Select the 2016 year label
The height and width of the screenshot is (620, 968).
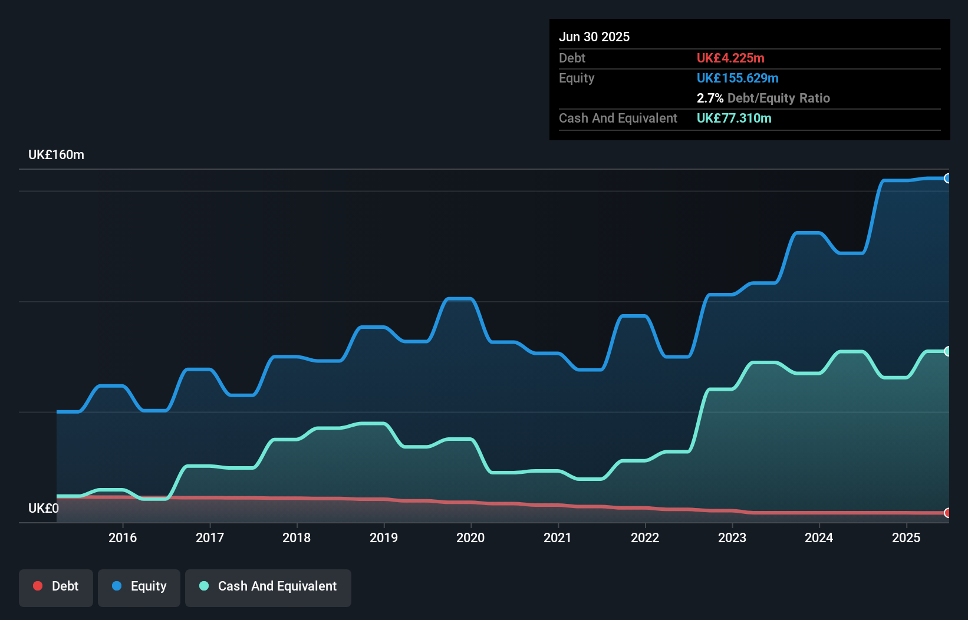click(123, 537)
